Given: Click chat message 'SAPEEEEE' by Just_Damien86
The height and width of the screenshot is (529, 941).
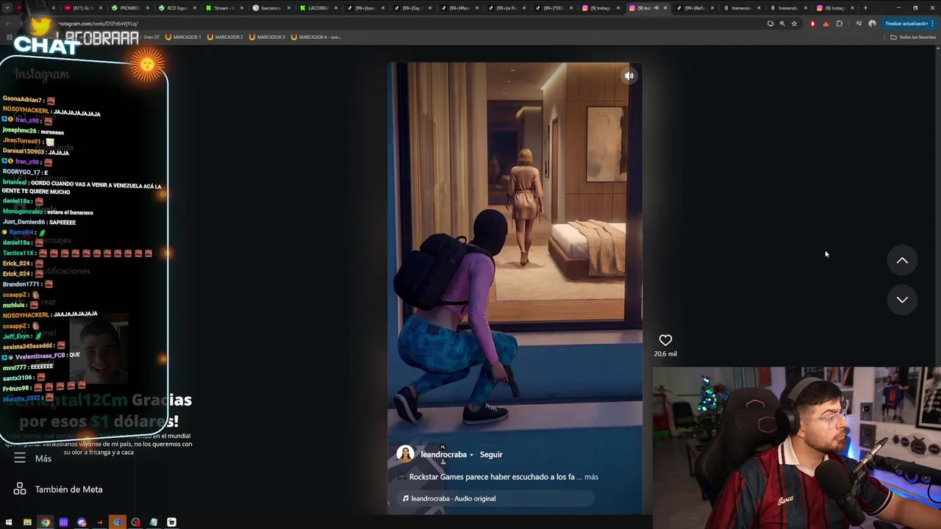Looking at the screenshot, I should click(62, 222).
